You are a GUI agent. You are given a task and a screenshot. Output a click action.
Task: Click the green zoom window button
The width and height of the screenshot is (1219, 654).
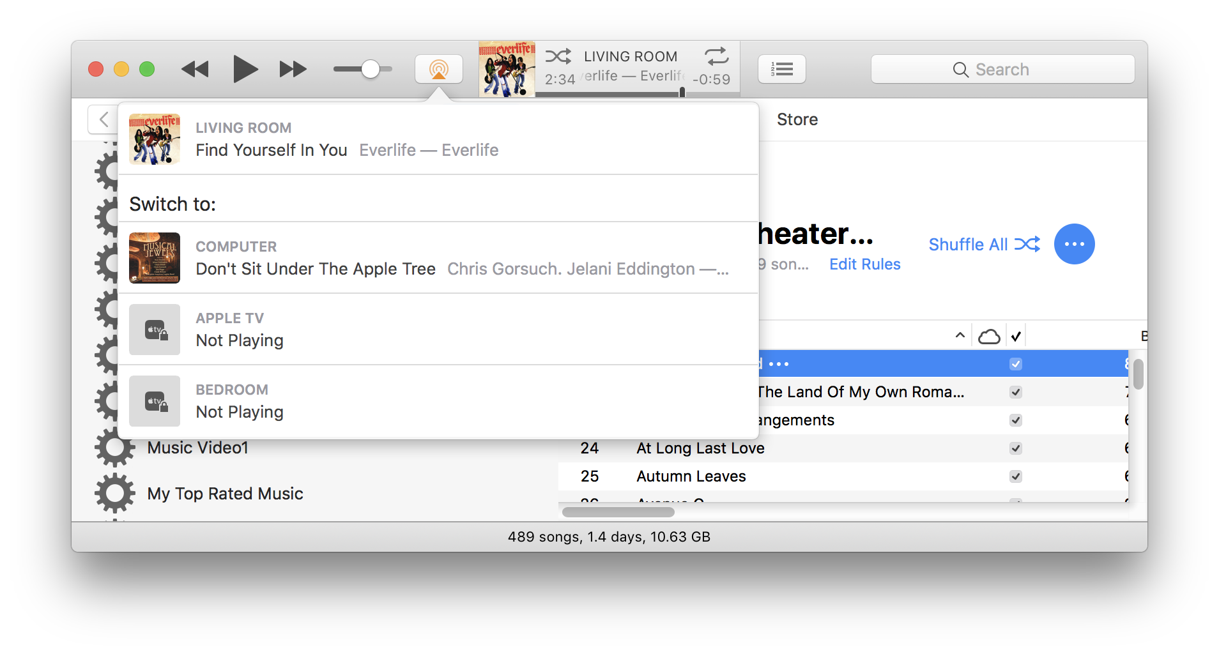147,69
